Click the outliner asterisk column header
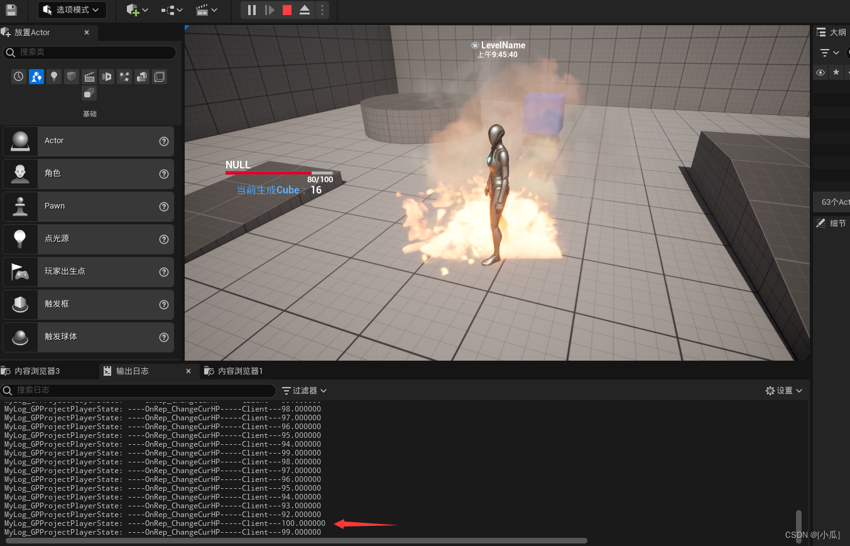 (836, 73)
